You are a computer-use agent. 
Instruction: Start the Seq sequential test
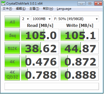tap(12, 35)
